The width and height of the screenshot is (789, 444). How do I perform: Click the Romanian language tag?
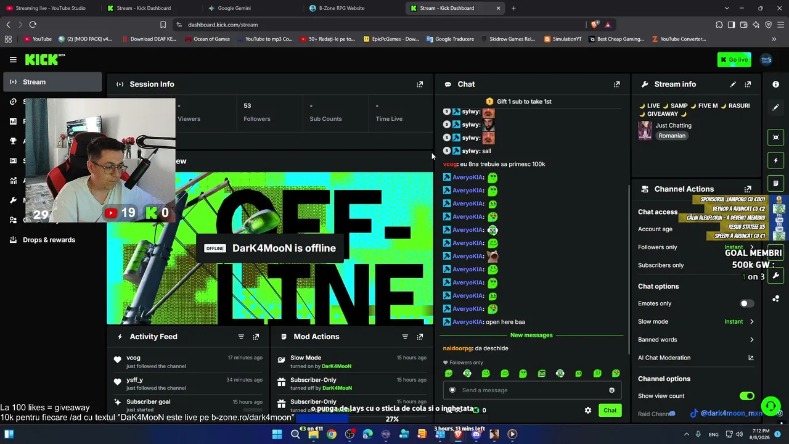click(672, 136)
